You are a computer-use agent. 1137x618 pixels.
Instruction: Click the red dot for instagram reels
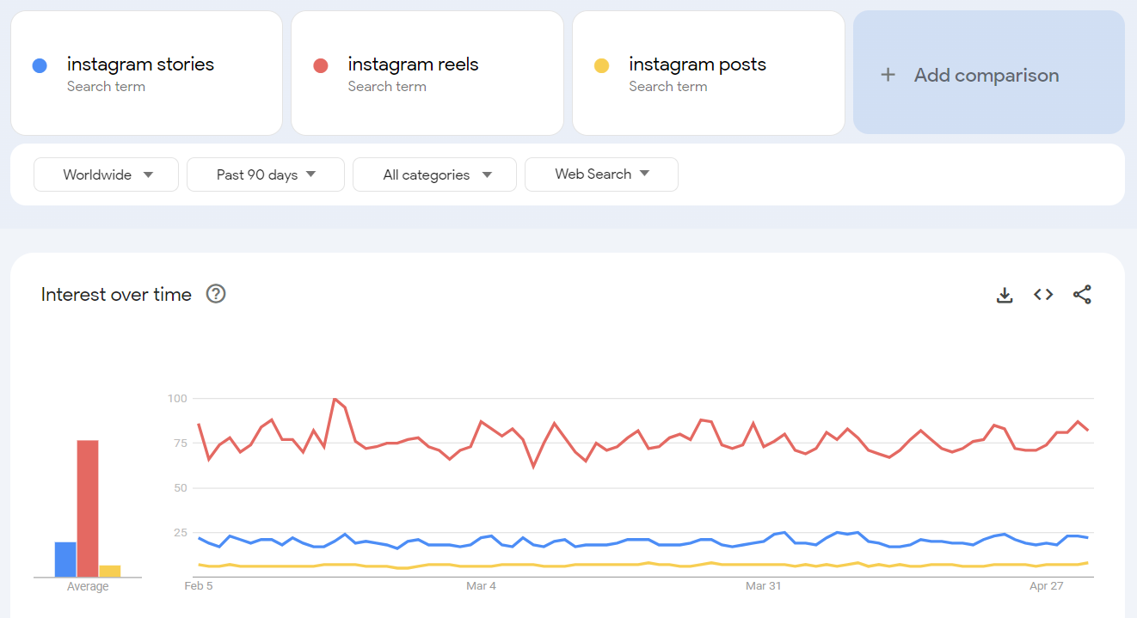click(319, 64)
